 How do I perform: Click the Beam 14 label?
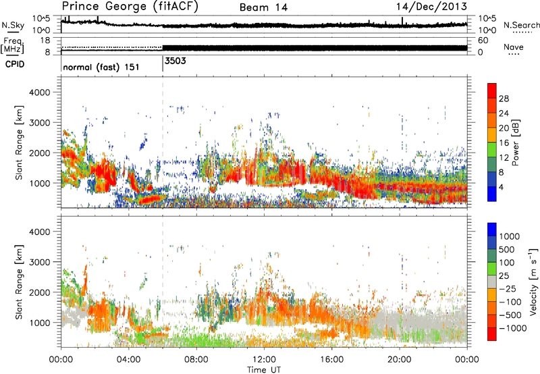coord(263,7)
